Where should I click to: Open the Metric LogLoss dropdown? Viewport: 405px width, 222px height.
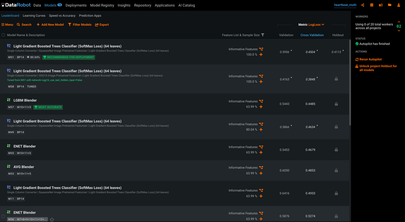click(x=311, y=24)
